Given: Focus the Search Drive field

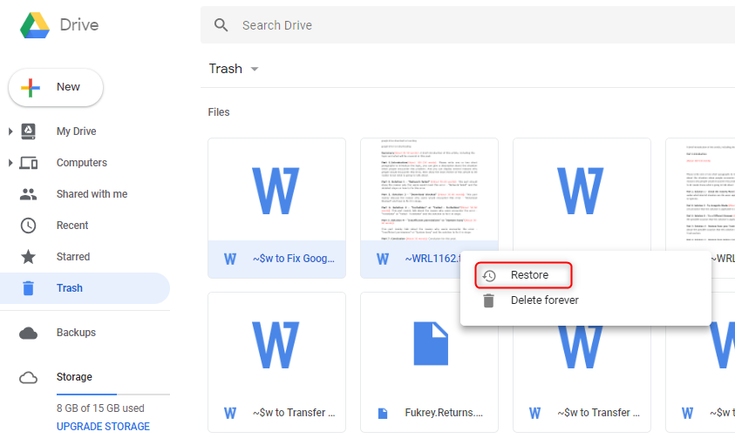Looking at the screenshot, I should [468, 25].
